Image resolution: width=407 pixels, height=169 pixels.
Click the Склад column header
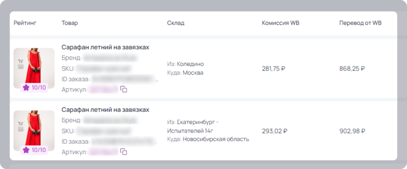coord(176,23)
